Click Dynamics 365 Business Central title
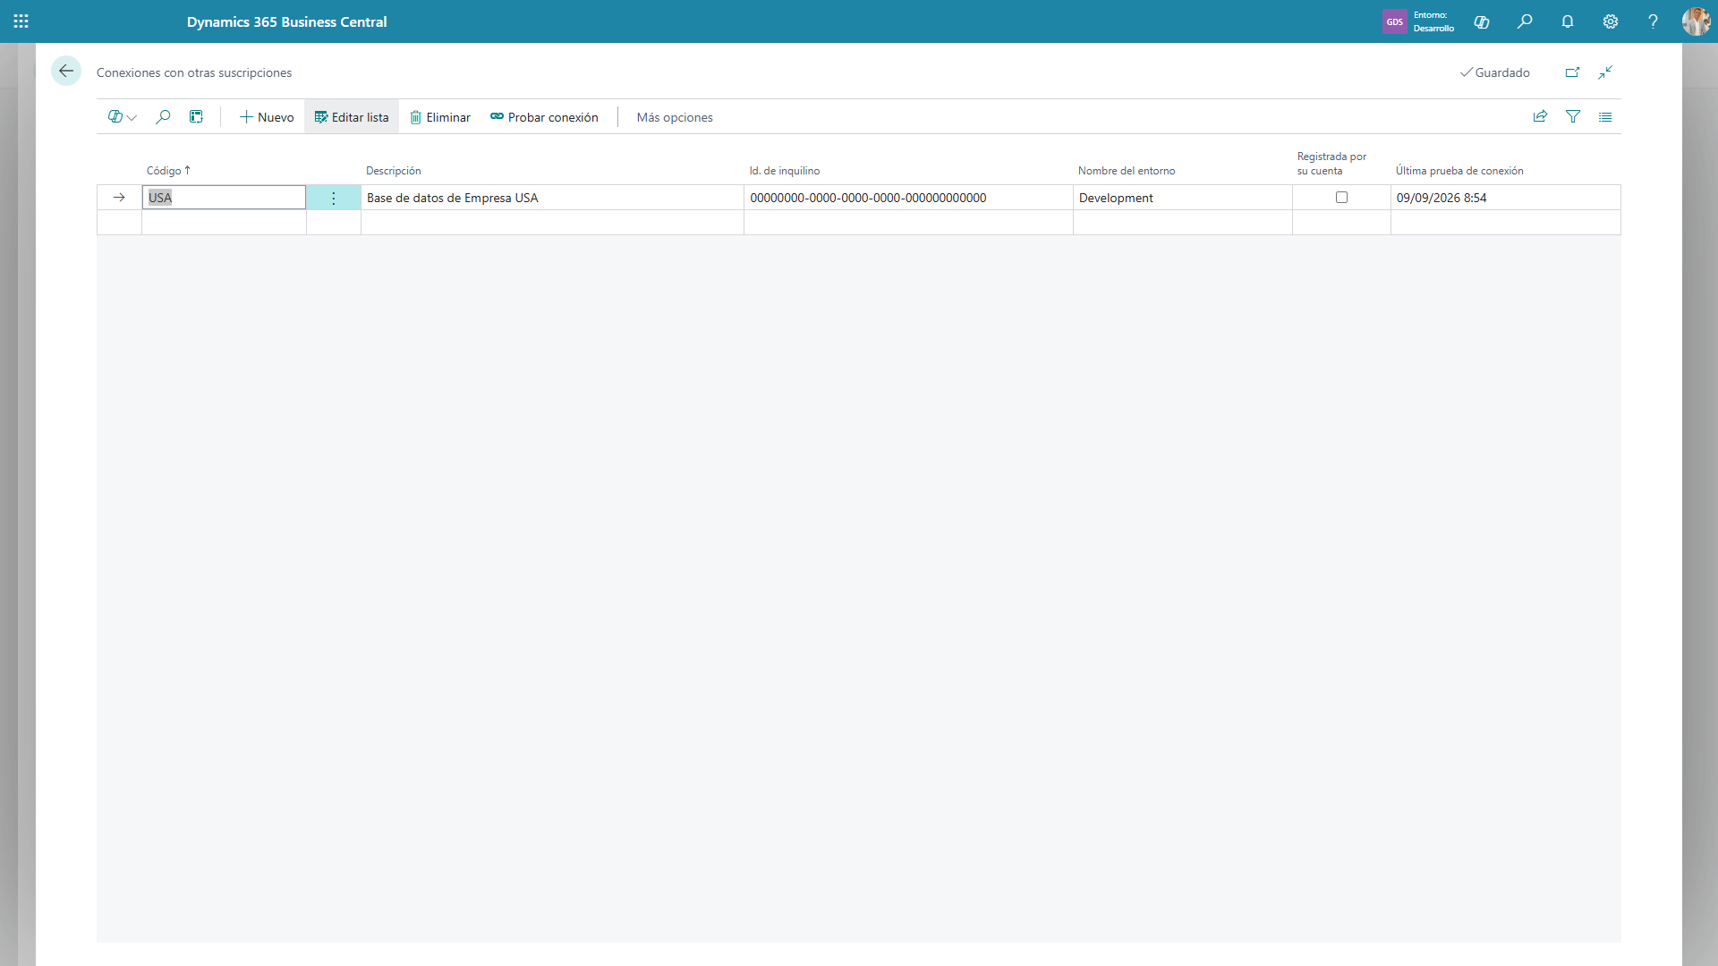 click(287, 21)
